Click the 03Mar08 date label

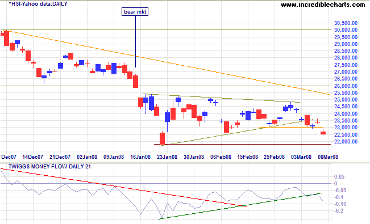301,157
